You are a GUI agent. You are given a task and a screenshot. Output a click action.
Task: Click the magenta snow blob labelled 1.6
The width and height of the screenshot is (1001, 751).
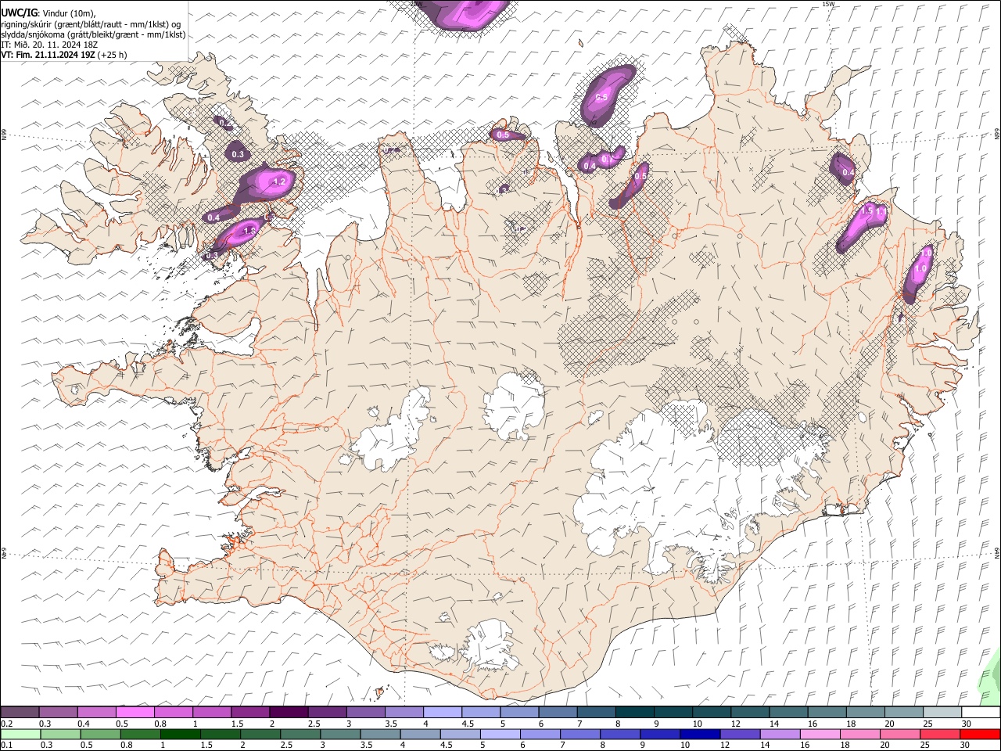click(241, 232)
